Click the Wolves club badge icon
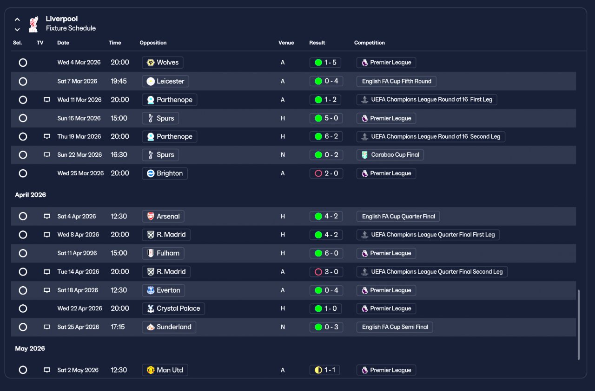 (150, 63)
